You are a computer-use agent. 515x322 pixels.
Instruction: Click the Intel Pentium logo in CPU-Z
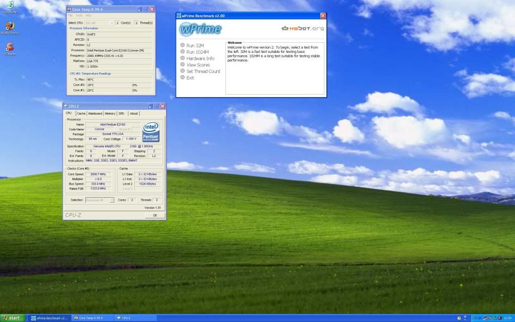151,131
